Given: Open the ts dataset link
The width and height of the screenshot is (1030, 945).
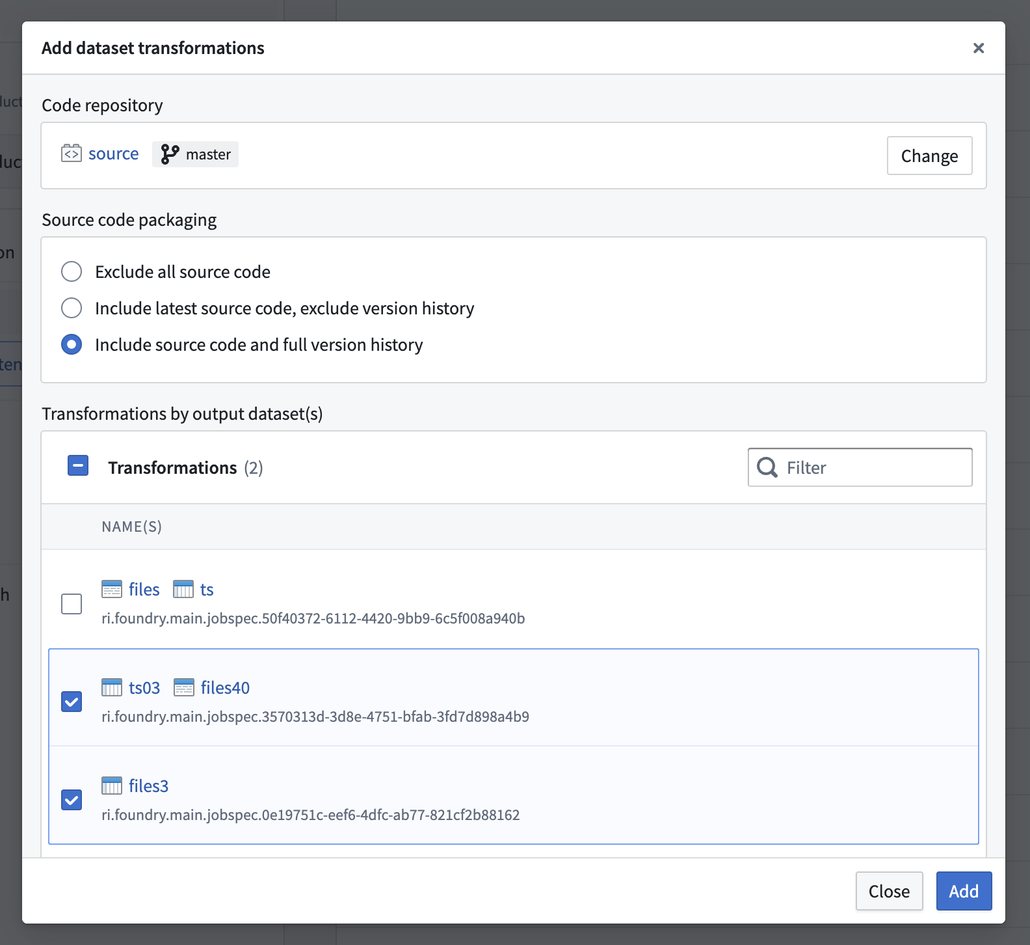Looking at the screenshot, I should point(207,590).
